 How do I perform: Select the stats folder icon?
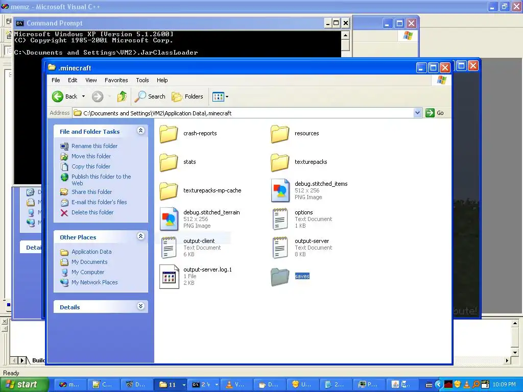click(x=169, y=162)
